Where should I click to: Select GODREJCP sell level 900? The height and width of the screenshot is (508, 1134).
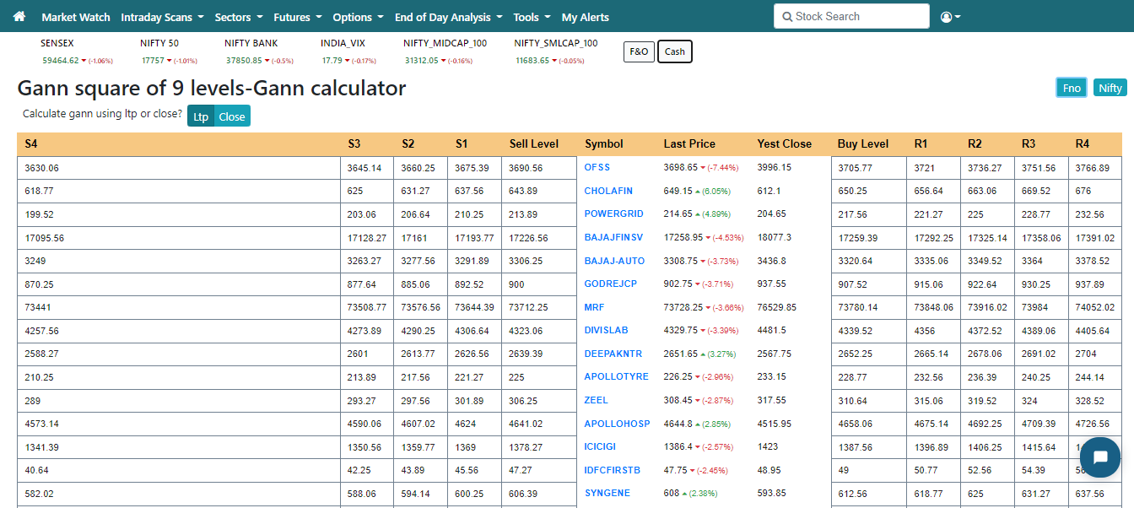(x=517, y=284)
